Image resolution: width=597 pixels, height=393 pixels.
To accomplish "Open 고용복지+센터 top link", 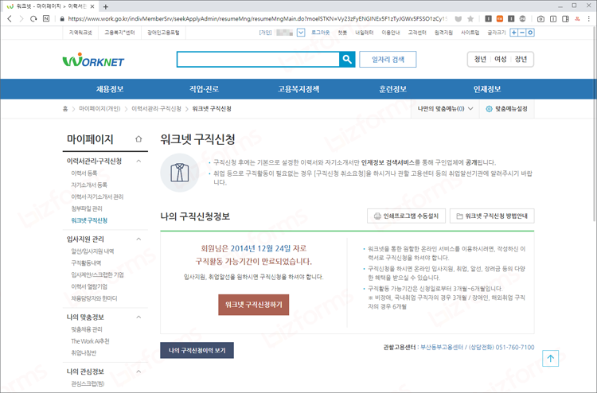I will click(x=119, y=33).
